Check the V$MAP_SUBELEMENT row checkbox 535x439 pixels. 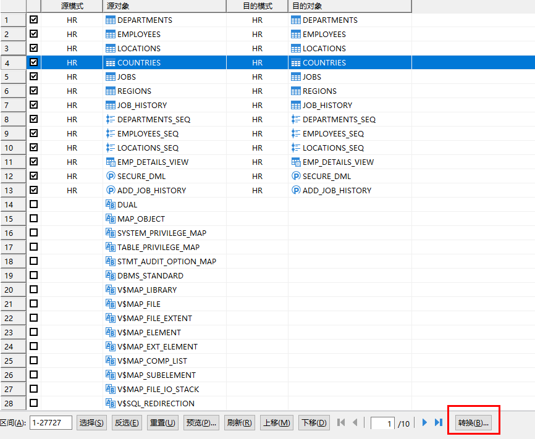point(33,374)
